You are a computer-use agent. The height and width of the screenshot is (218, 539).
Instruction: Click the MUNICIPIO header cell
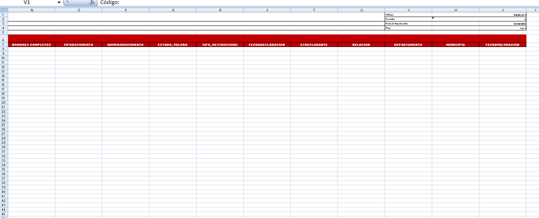tap(455, 45)
